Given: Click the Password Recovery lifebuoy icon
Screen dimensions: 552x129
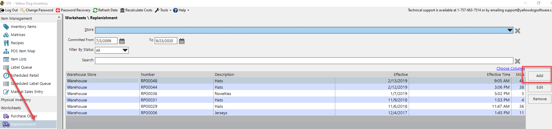Looking at the screenshot, I should [x=58, y=10].
